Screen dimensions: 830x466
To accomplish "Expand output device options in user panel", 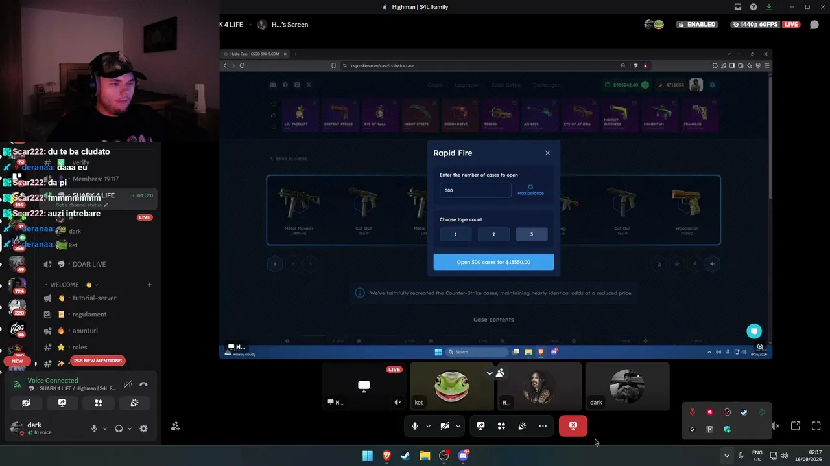I will tap(129, 428).
